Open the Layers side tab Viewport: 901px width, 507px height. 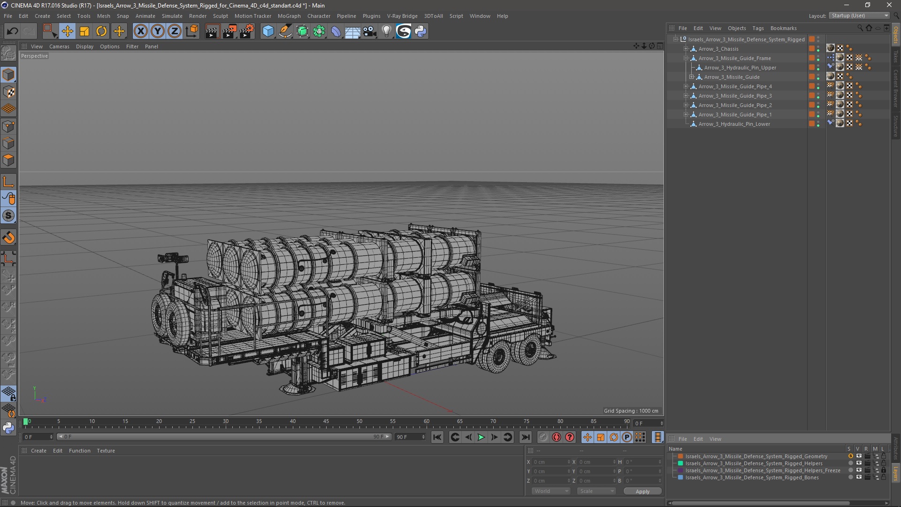895,473
